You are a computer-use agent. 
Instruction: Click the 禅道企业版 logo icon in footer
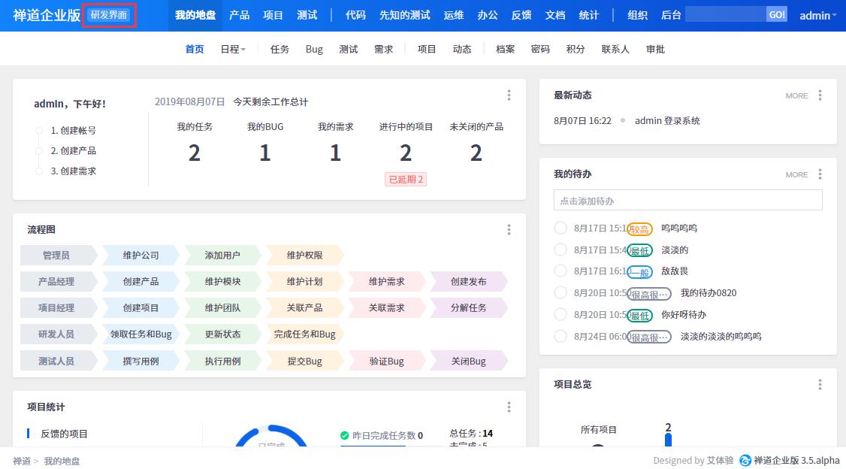pos(745,461)
